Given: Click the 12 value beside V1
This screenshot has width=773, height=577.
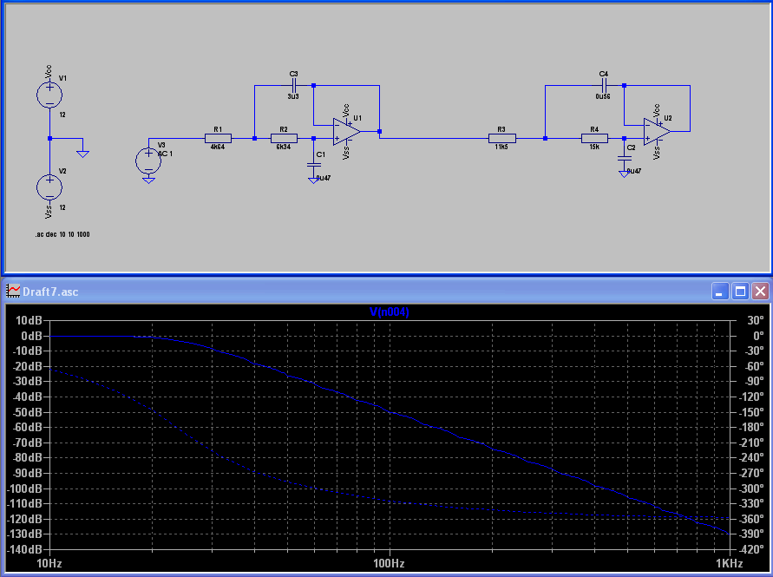Looking at the screenshot, I should pos(62,115).
